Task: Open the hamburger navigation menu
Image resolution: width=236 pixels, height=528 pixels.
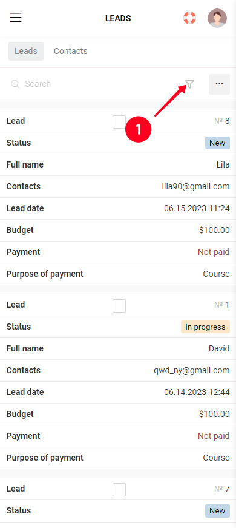Action: (16, 17)
